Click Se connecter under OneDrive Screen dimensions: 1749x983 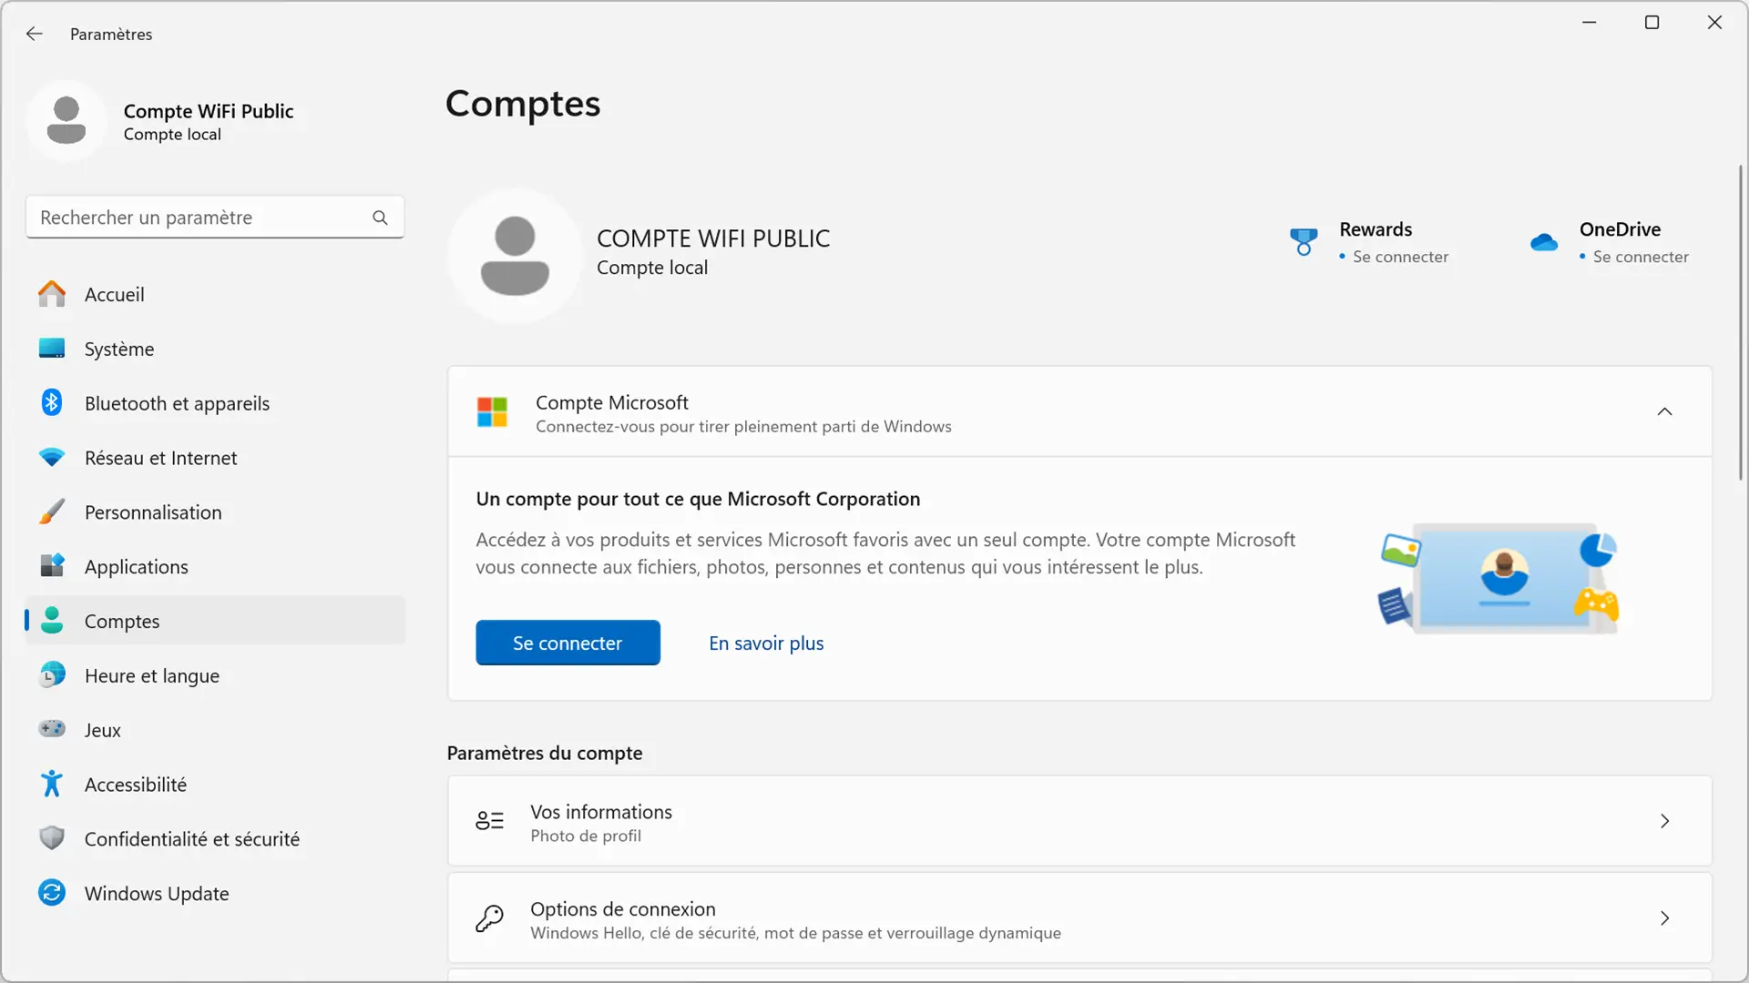click(1641, 257)
